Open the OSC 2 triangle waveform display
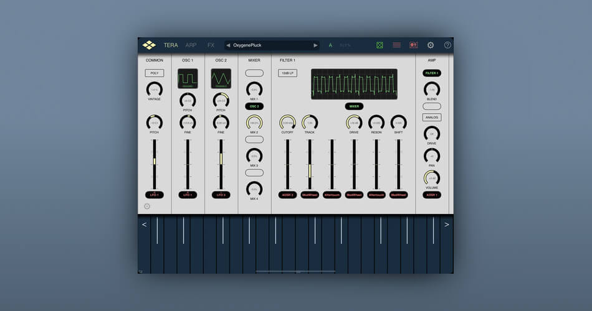This screenshot has width=592, height=311. coord(221,78)
